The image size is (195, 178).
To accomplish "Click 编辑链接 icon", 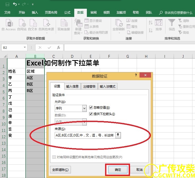I will click(135, 33).
